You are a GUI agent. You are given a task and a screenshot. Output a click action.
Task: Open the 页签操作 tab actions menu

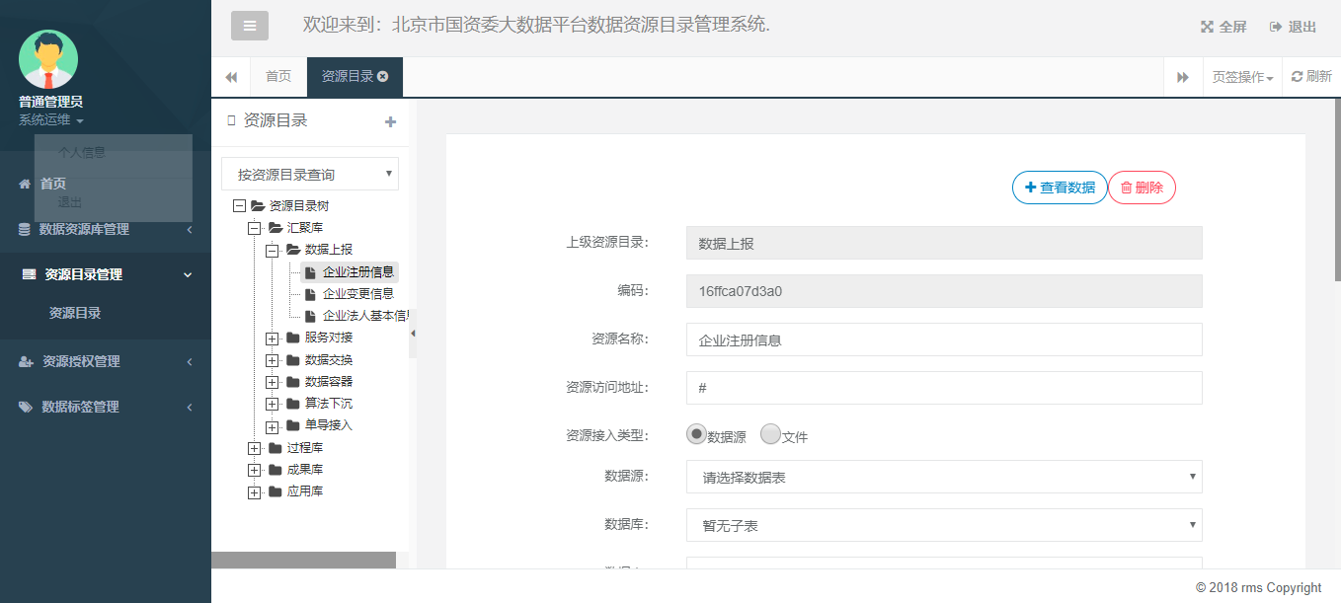point(1242,77)
